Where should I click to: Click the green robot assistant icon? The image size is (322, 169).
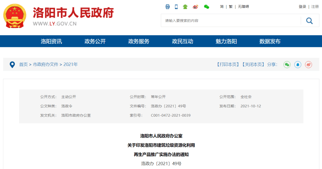pyautogui.click(x=185, y=7)
